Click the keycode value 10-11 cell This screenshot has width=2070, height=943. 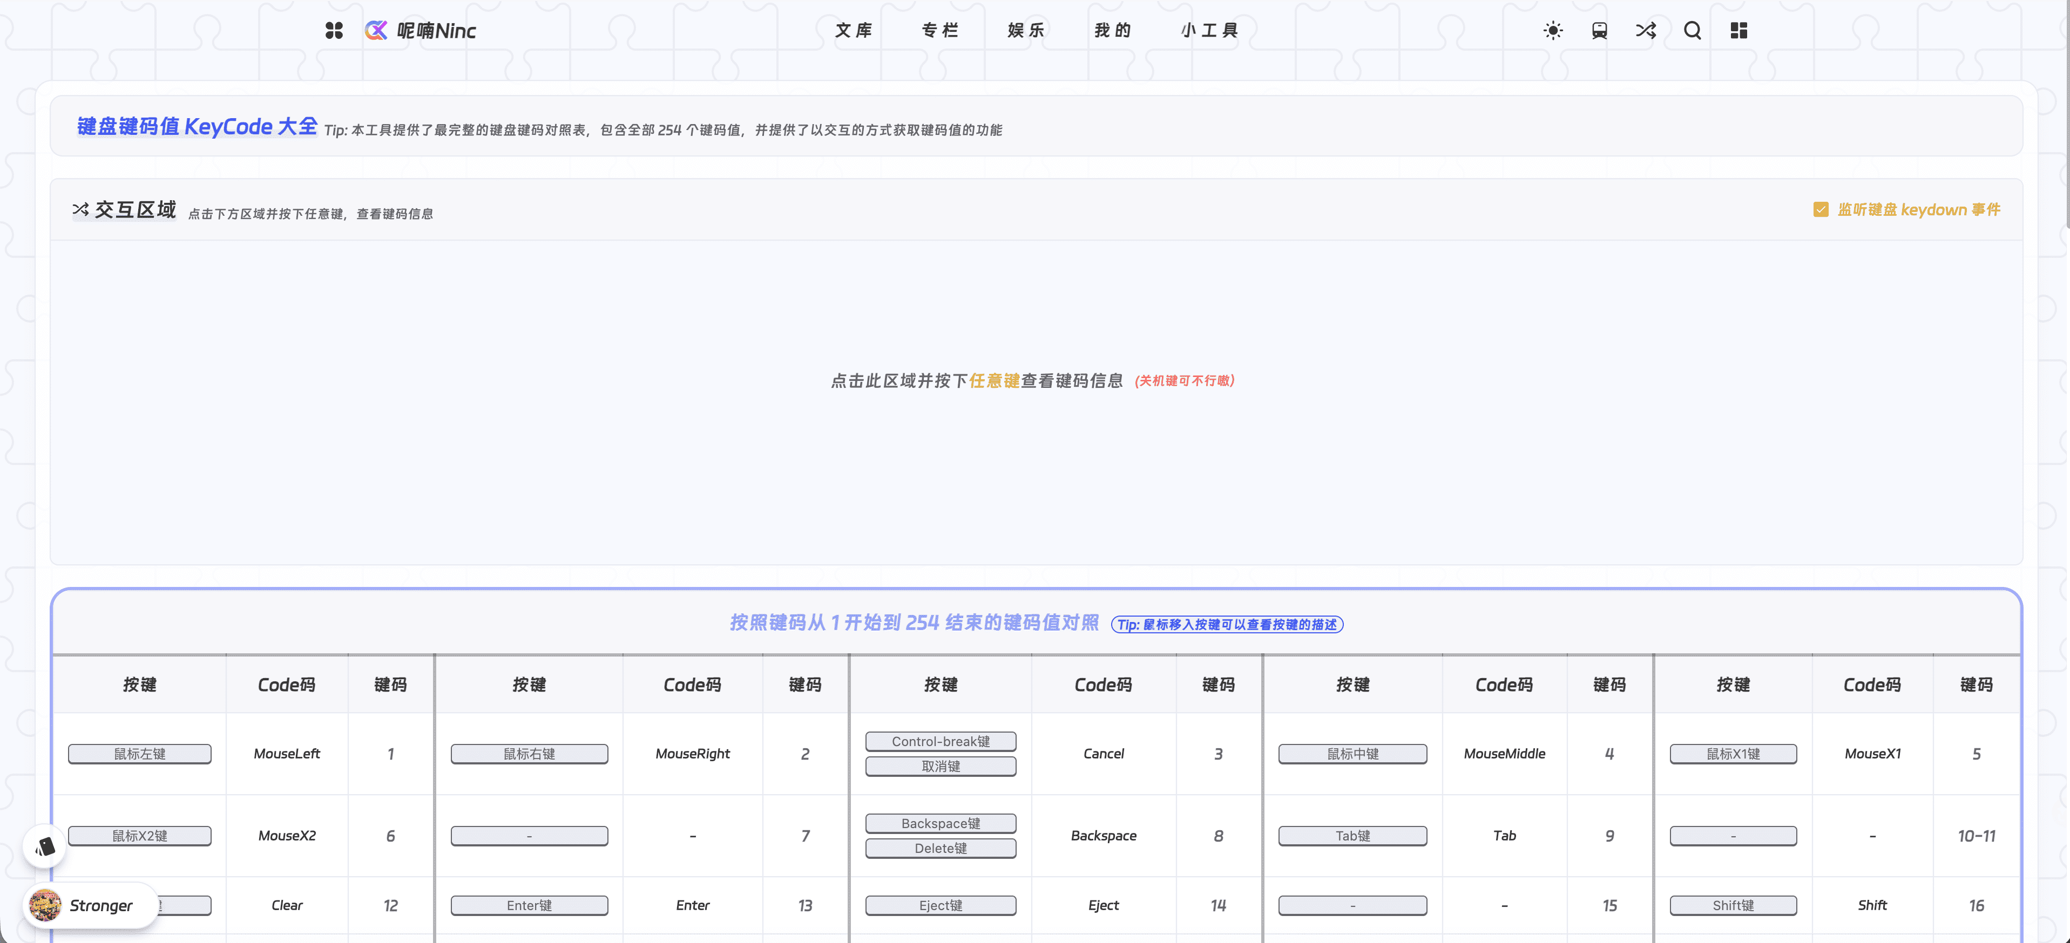(1976, 835)
